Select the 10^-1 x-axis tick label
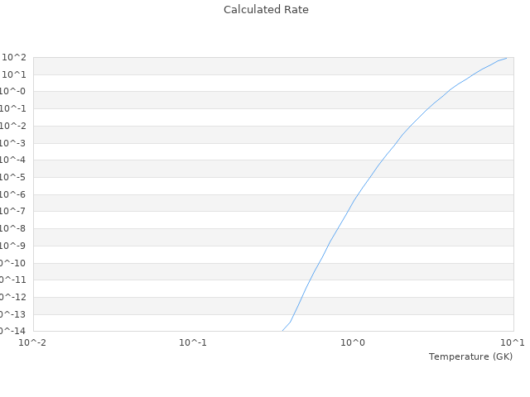This screenshot has width=530, height=397. tap(193, 342)
